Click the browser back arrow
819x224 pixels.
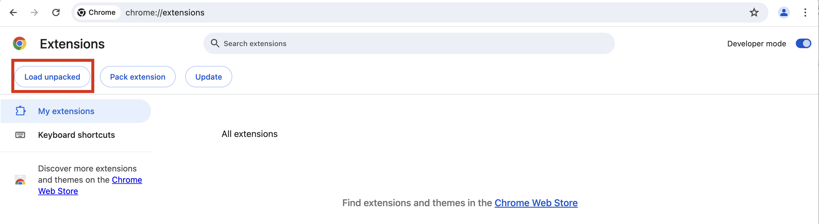click(13, 13)
